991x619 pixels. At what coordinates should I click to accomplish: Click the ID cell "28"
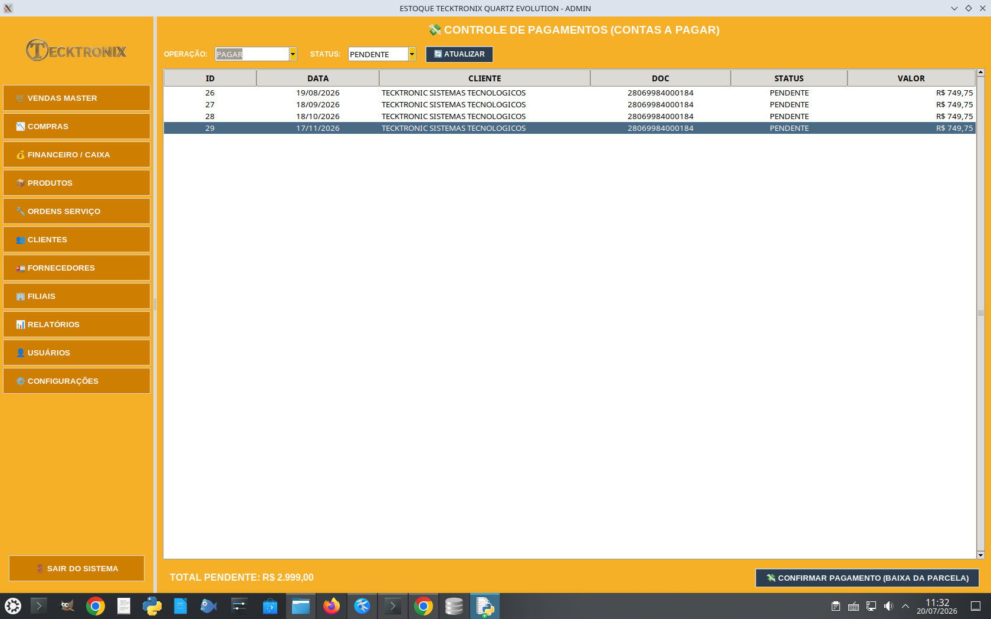210,116
